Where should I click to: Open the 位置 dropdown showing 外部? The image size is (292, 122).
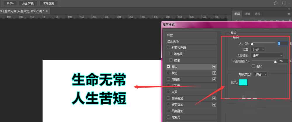pyautogui.click(x=258, y=49)
